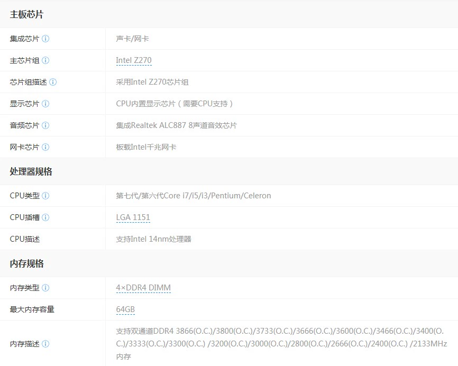Show help icon for 显示芯片
The height and width of the screenshot is (366, 458).
45,104
